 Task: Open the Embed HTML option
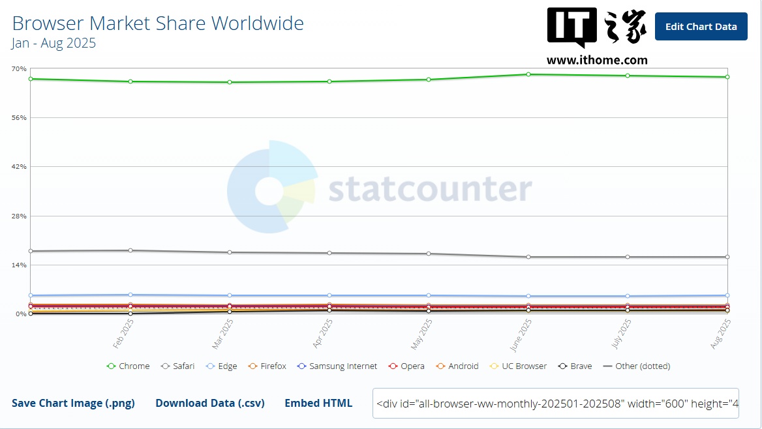click(x=318, y=403)
